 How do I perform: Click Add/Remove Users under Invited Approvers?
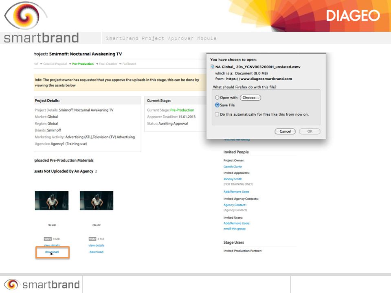[236, 192]
